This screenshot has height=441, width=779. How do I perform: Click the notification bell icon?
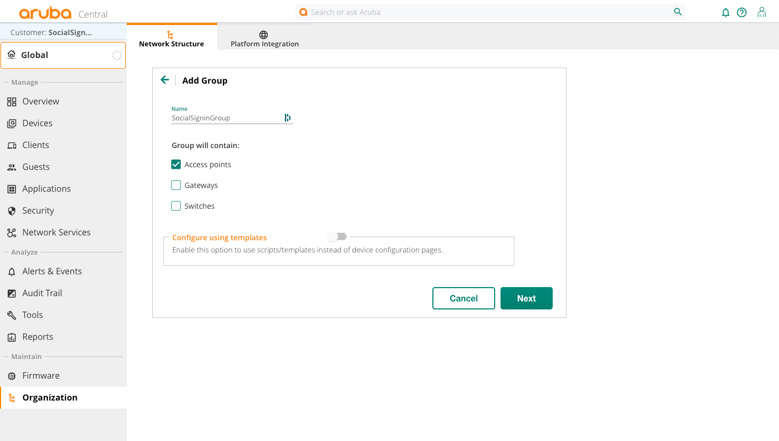pos(725,12)
